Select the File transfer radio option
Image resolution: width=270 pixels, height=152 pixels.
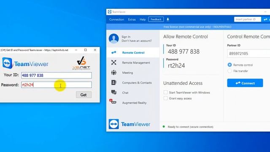coord(229,71)
